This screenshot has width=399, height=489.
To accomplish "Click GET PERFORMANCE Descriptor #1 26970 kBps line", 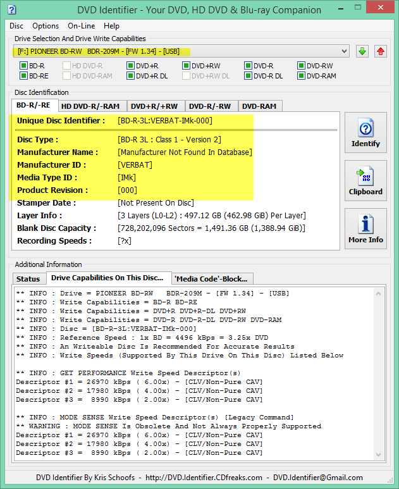I will (x=139, y=382).
